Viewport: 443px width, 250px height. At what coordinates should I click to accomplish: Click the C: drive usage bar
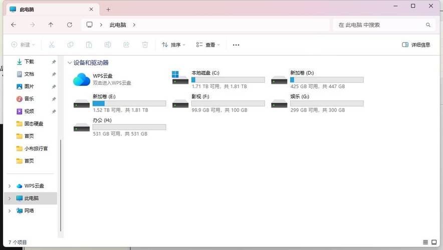(x=228, y=80)
